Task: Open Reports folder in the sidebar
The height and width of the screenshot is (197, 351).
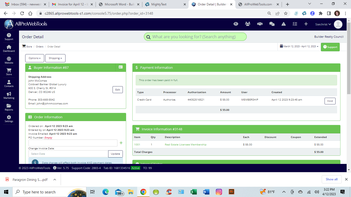Action: [x=9, y=107]
